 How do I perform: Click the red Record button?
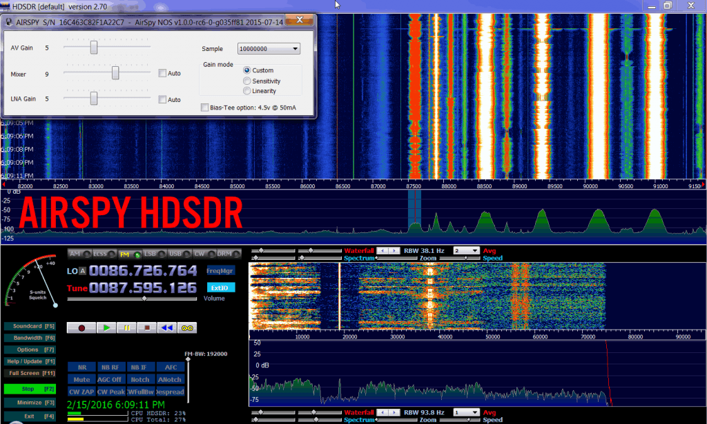[x=83, y=328]
